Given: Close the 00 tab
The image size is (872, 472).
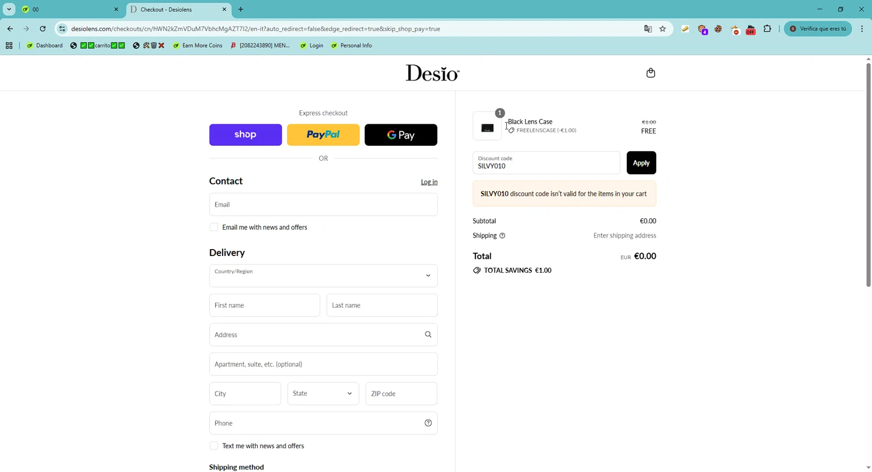Looking at the screenshot, I should click(x=116, y=9).
